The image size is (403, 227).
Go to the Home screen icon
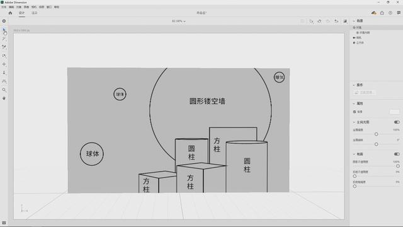tap(10, 13)
